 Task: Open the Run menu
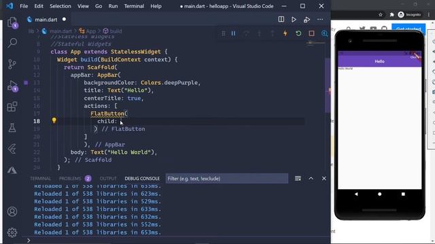pyautogui.click(x=113, y=6)
